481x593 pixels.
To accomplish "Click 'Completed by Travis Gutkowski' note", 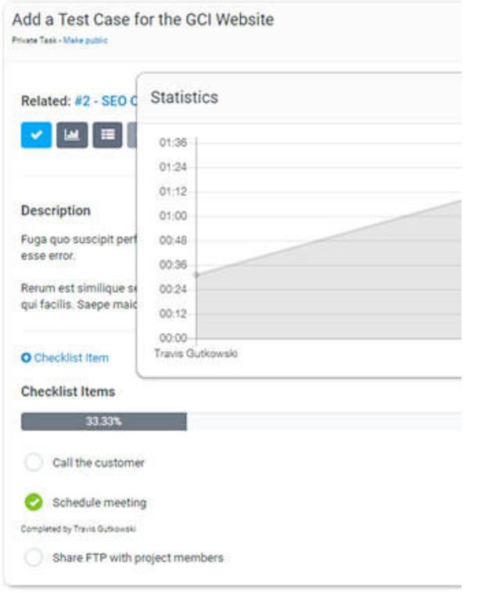I will tap(79, 529).
